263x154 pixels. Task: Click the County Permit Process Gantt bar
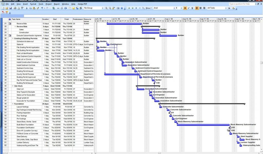pos(122,74)
